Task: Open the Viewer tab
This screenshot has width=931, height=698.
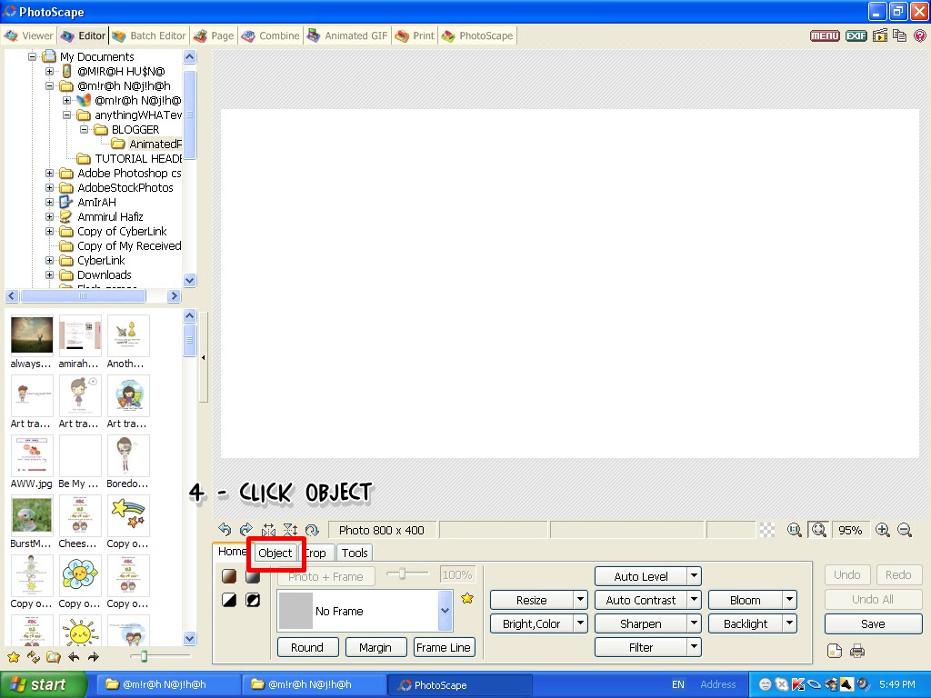Action: [28, 35]
